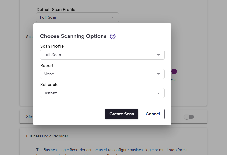The height and width of the screenshot is (155, 227).
Task: Click the Scan Profile arrow in the dialog
Action: [x=159, y=55]
